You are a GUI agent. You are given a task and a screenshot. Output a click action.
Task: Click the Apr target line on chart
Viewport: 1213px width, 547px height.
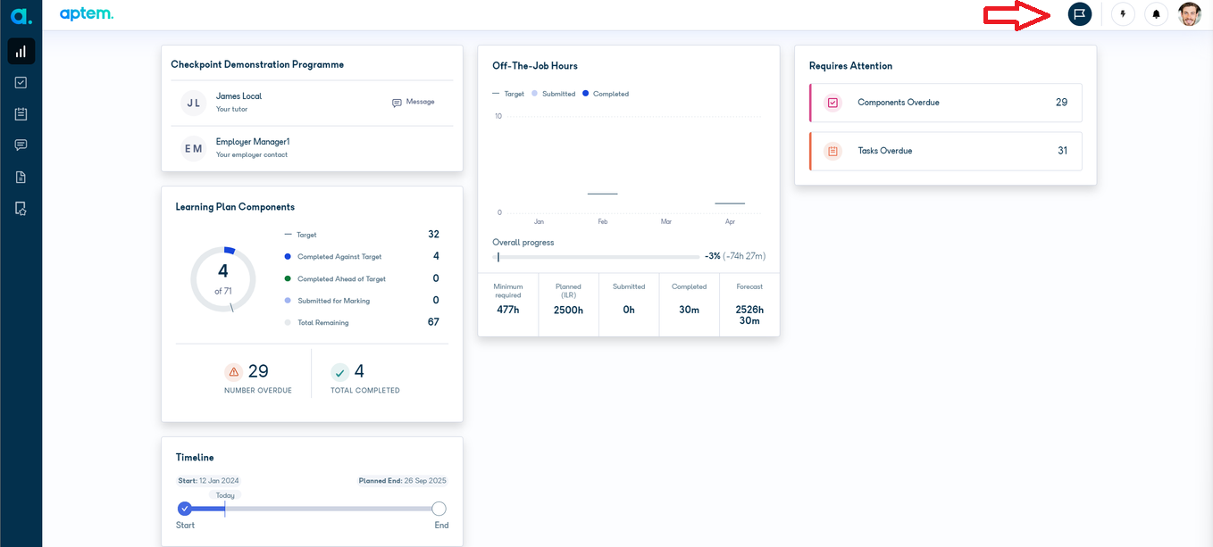pyautogui.click(x=730, y=203)
